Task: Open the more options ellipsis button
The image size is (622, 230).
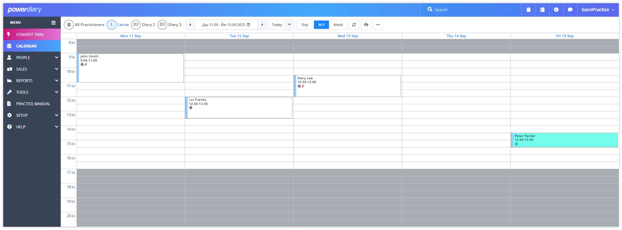Action: point(378,25)
